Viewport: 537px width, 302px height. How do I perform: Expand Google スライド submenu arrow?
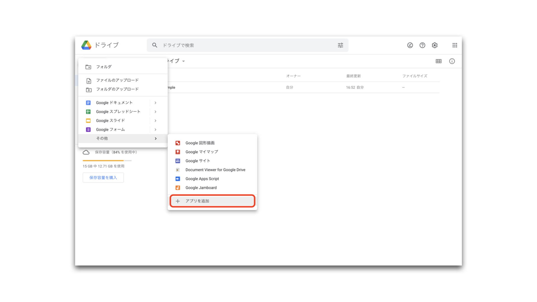(155, 121)
